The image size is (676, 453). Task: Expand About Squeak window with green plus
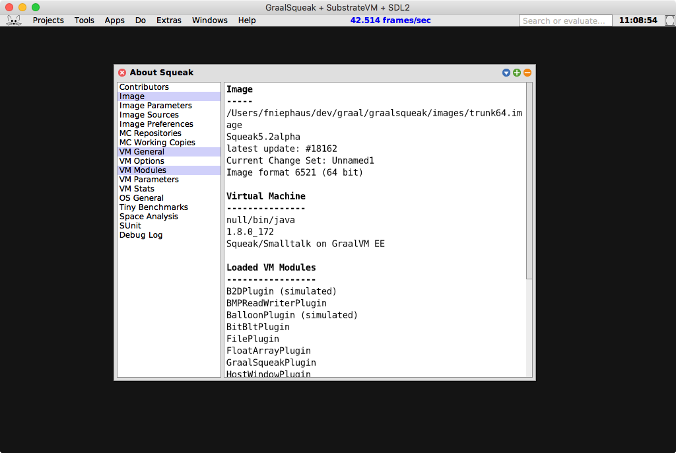click(x=516, y=73)
